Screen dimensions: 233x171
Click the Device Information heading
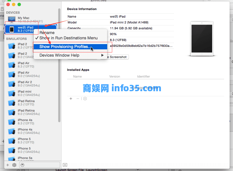pos(82,9)
